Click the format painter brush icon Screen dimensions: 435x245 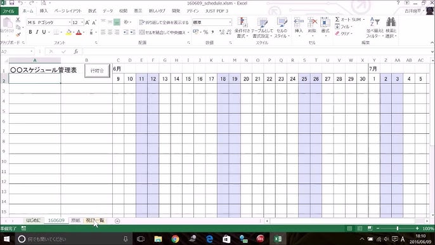point(18,34)
